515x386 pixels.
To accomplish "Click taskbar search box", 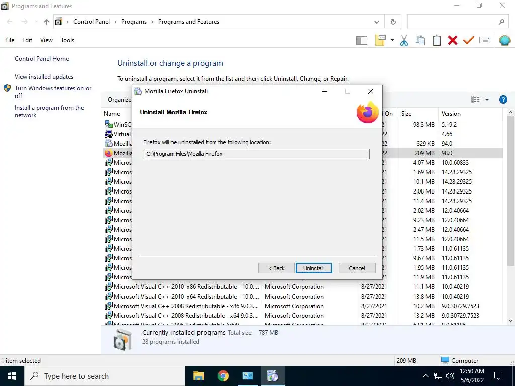I will [105, 376].
